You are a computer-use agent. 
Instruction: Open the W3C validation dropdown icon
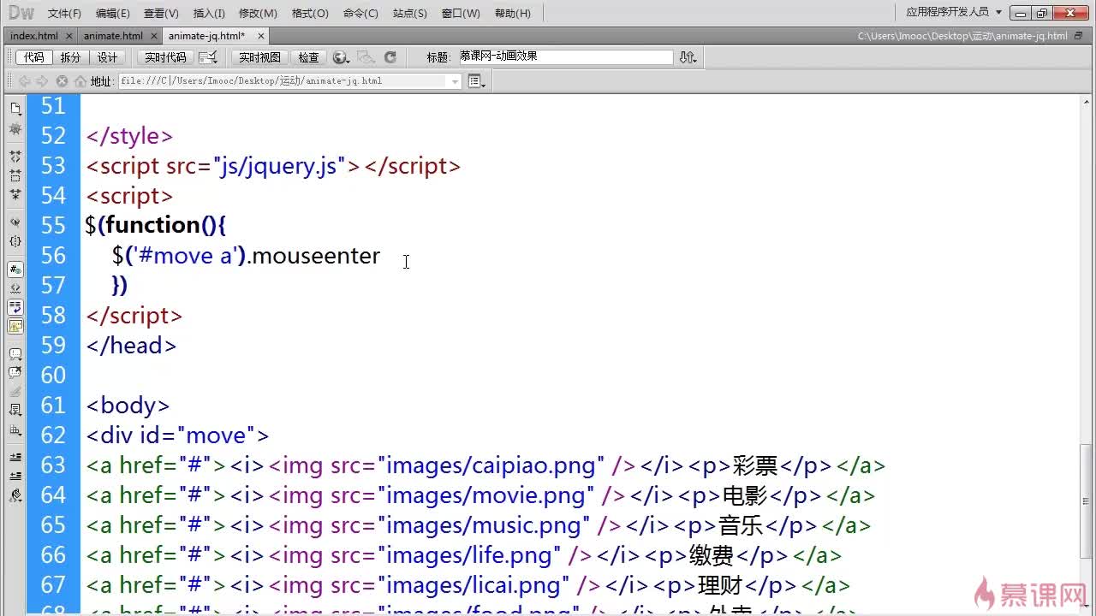208,57
